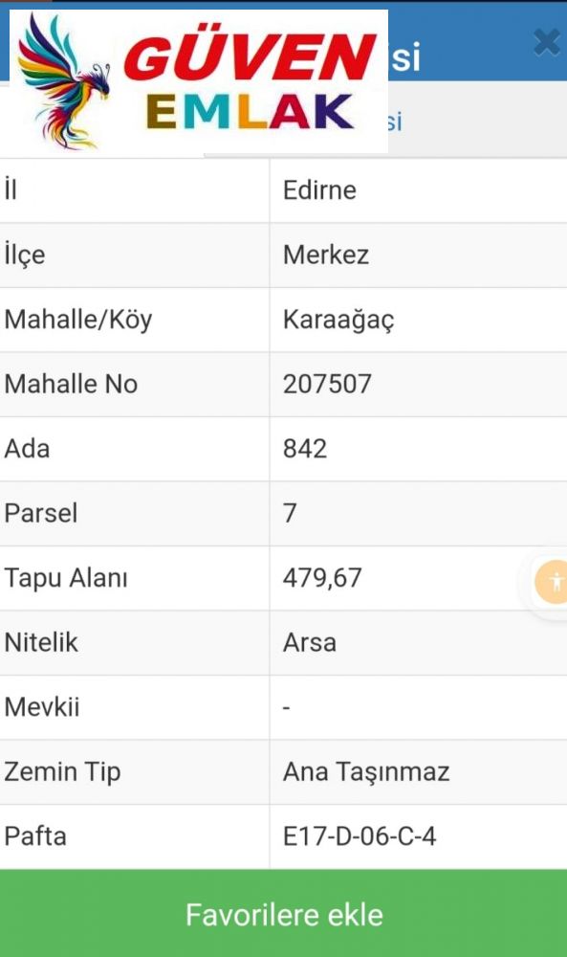Open the orange accessibility icon
567x957 pixels.
pos(553,582)
